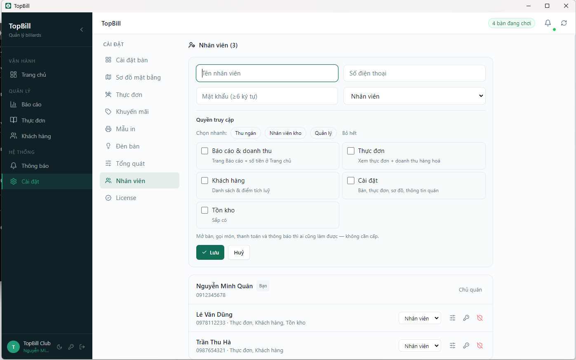This screenshot has height=360, width=576.
Task: Check the Thực đơn permission box
Action: (x=351, y=151)
